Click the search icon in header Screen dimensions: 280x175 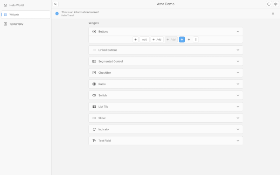click(56, 4)
